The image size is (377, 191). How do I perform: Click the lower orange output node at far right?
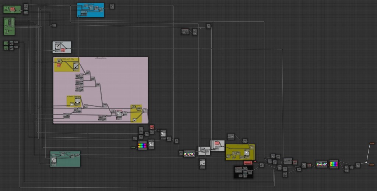[x=372, y=165]
